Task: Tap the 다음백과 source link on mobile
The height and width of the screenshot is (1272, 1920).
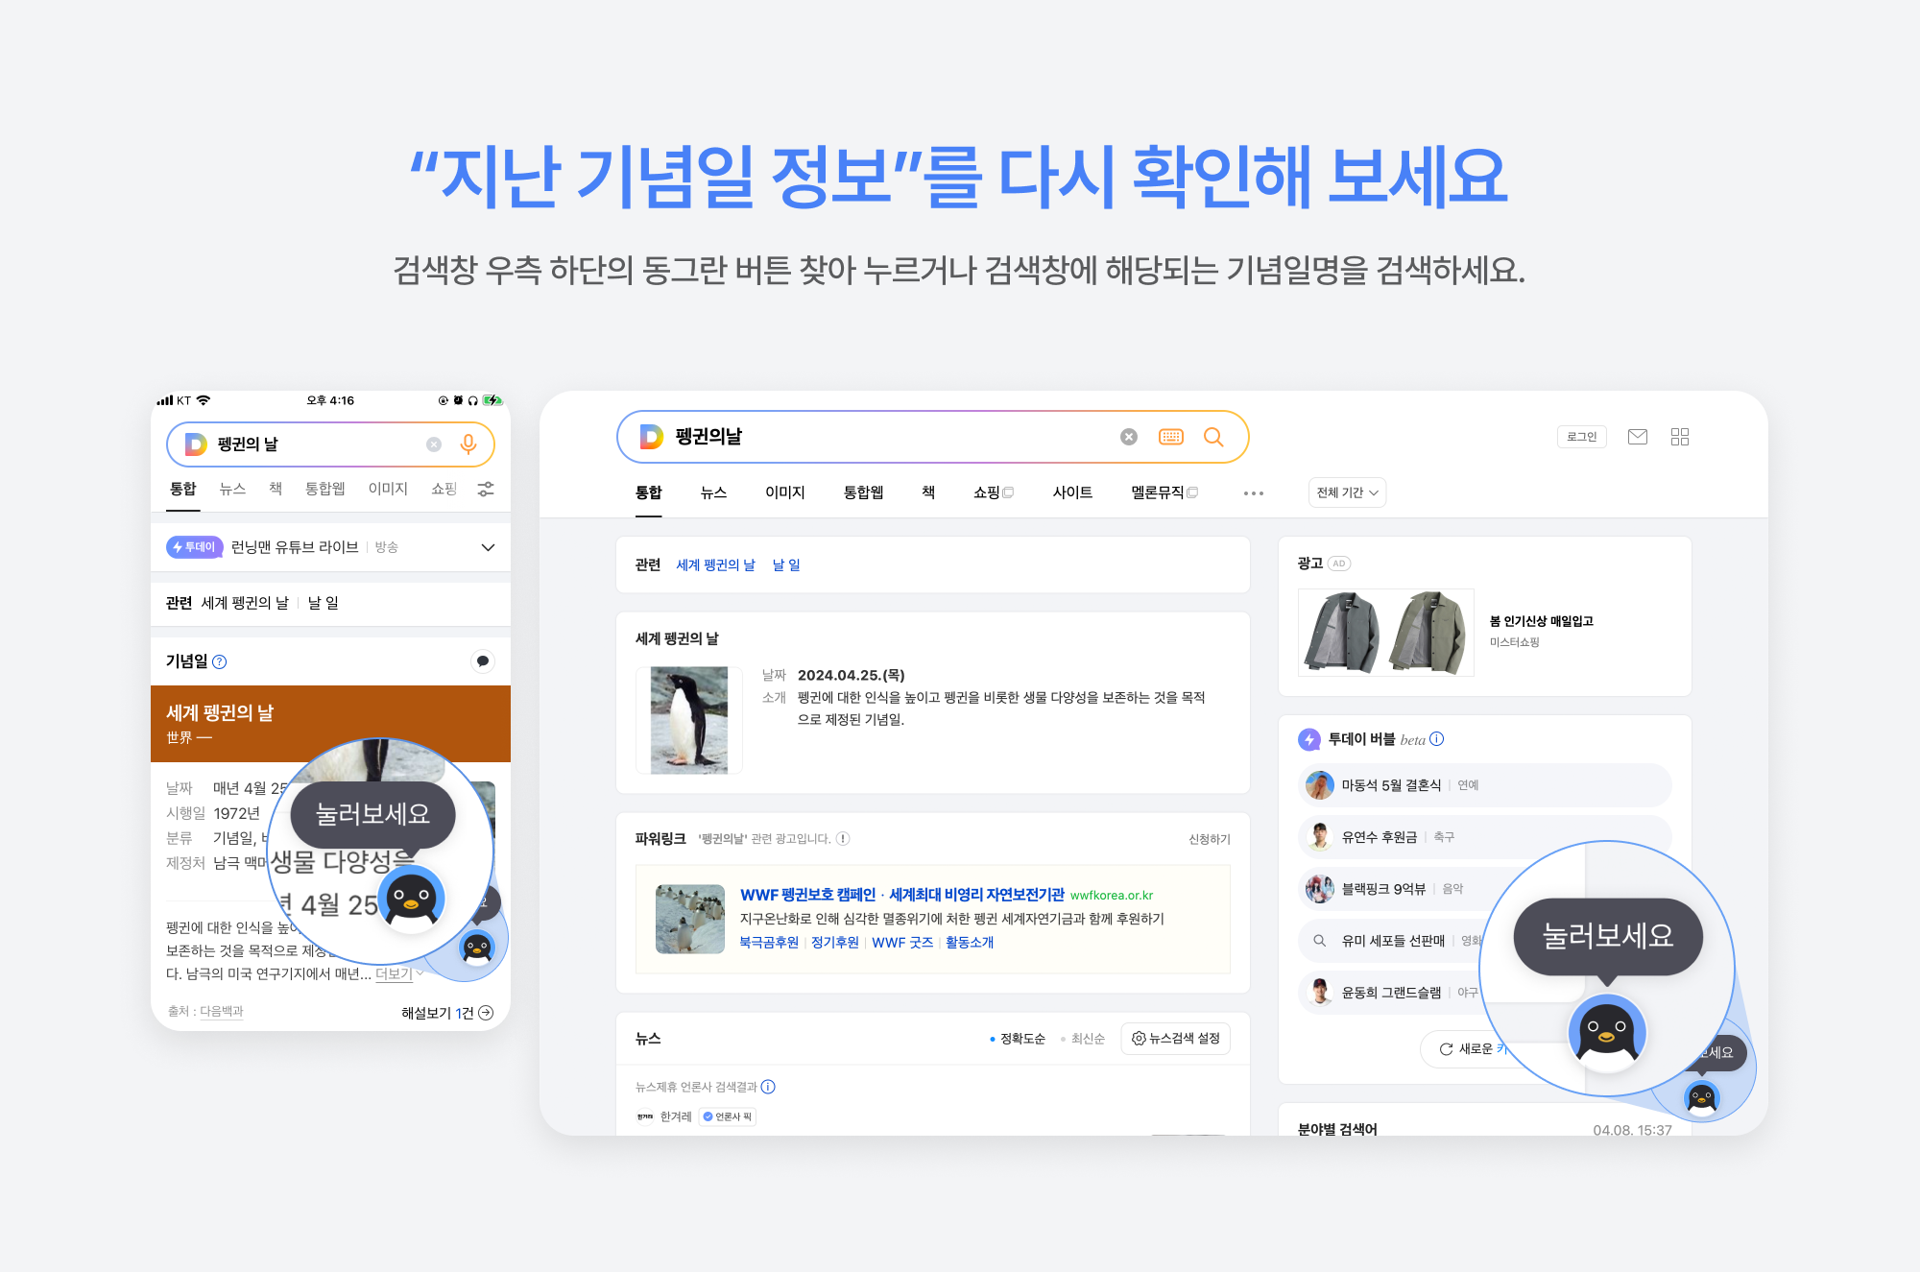Action: point(221,1012)
